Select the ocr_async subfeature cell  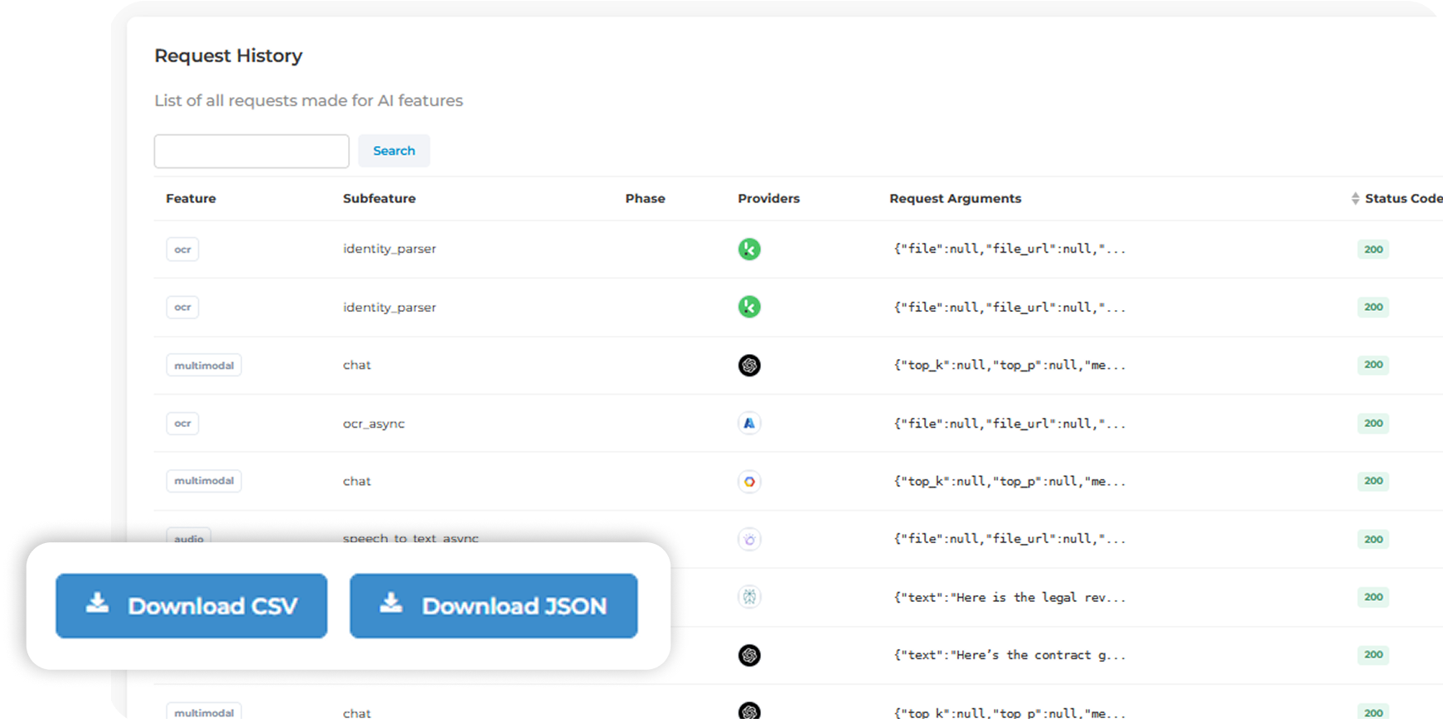tap(374, 424)
